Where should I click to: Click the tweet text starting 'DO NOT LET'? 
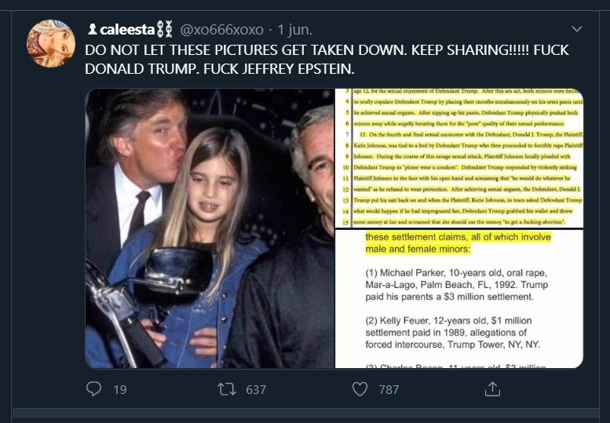coord(327,60)
